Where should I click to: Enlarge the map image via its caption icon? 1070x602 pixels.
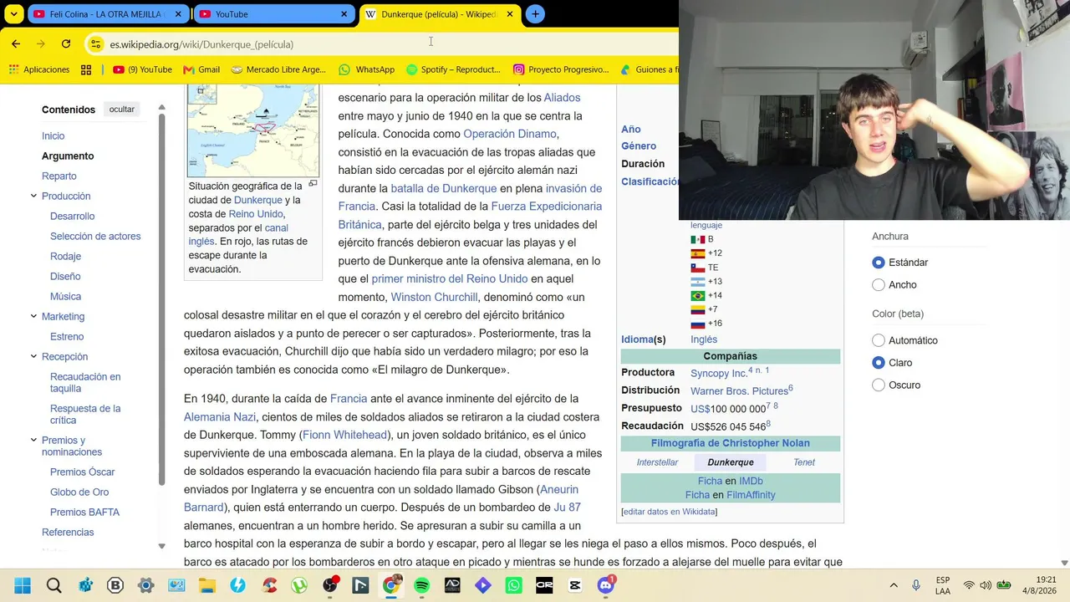pos(313,184)
